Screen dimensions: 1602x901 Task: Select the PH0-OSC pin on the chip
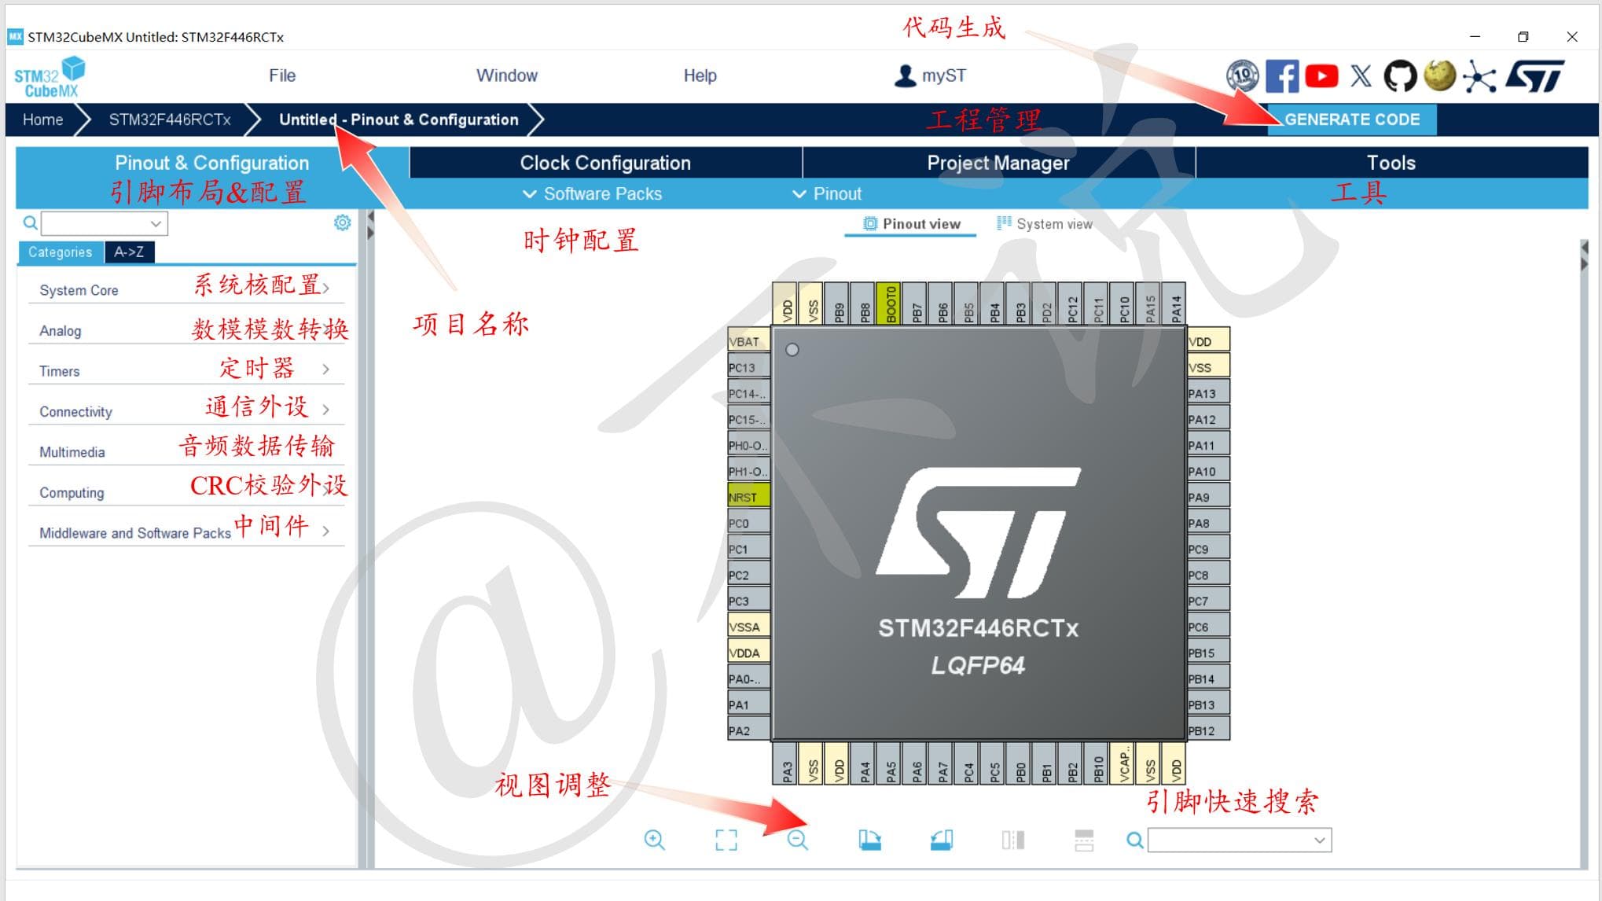click(x=748, y=445)
